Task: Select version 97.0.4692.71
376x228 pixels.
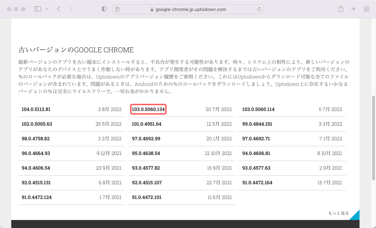Action: pyautogui.click(x=256, y=139)
